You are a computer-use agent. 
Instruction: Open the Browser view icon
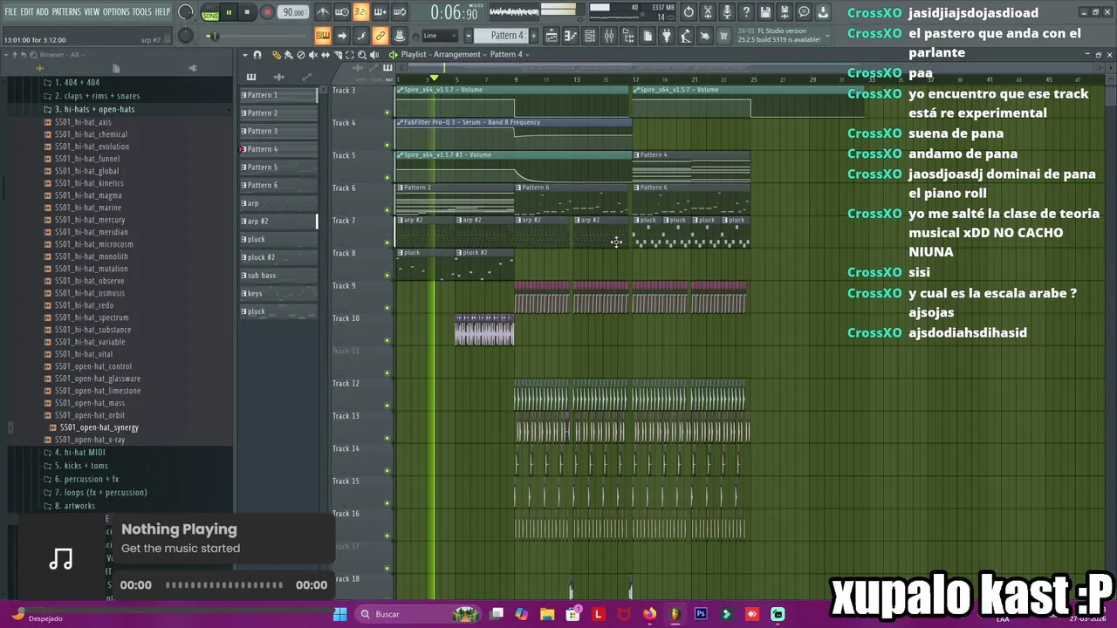(628, 36)
